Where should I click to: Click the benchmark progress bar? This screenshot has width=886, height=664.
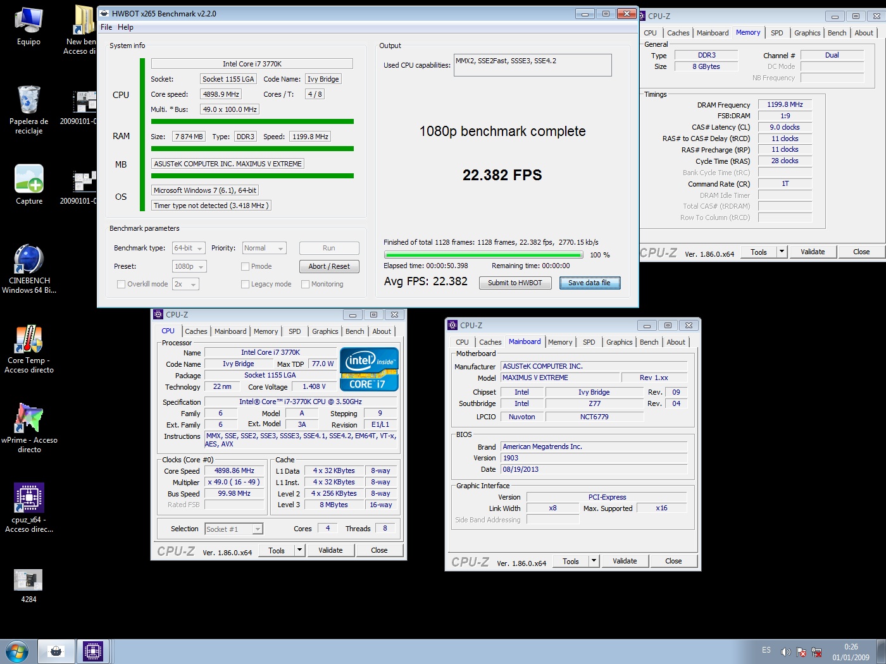(x=483, y=255)
